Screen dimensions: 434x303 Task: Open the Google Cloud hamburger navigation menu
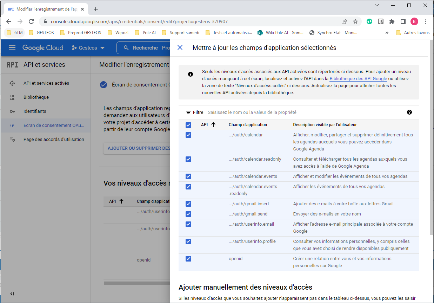12,48
